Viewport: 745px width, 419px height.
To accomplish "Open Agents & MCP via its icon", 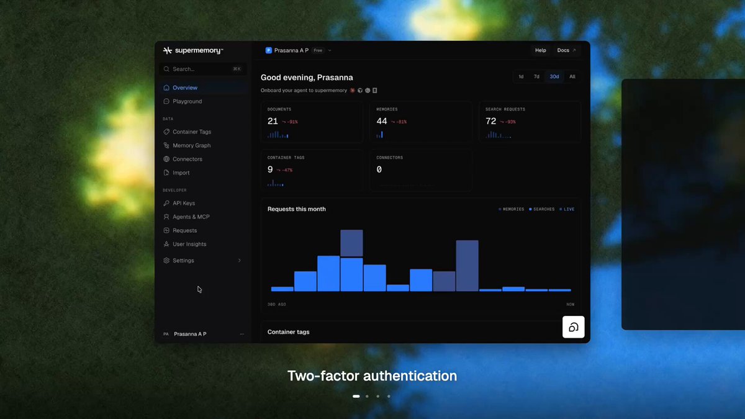I will click(166, 217).
